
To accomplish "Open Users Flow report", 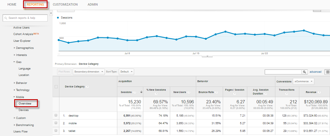I will pos(20,132).
